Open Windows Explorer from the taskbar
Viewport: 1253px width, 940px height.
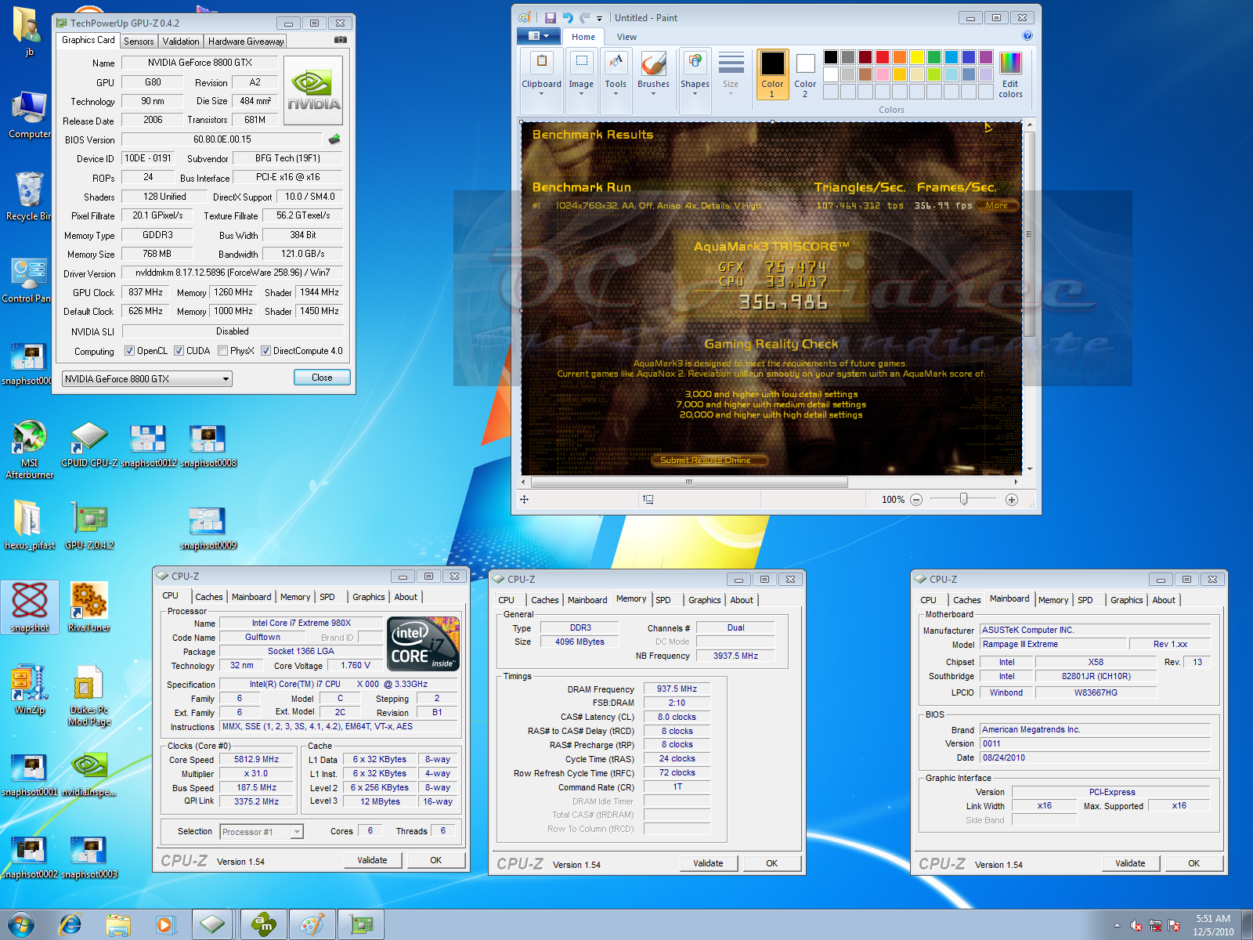118,924
